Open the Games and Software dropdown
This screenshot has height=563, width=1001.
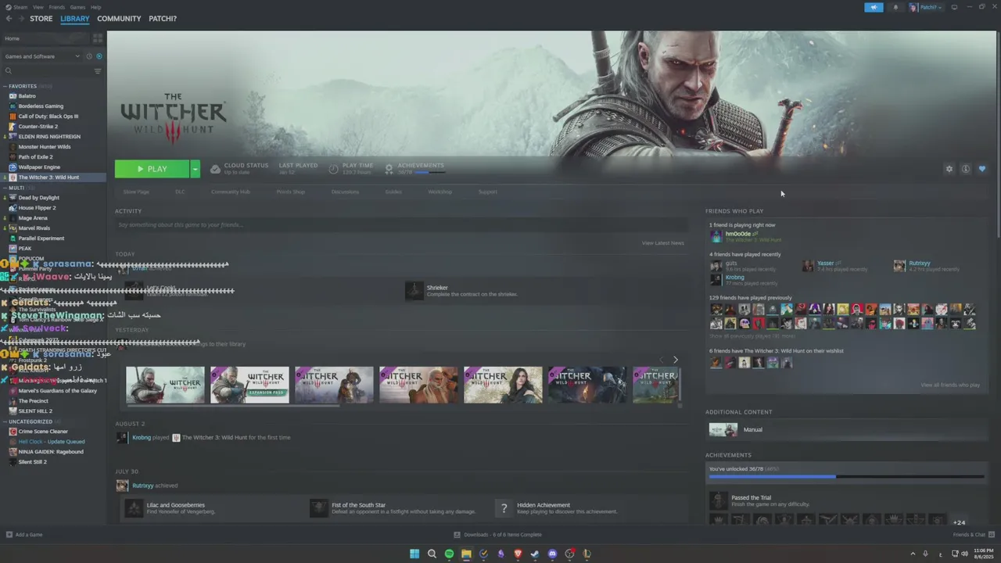[42, 56]
